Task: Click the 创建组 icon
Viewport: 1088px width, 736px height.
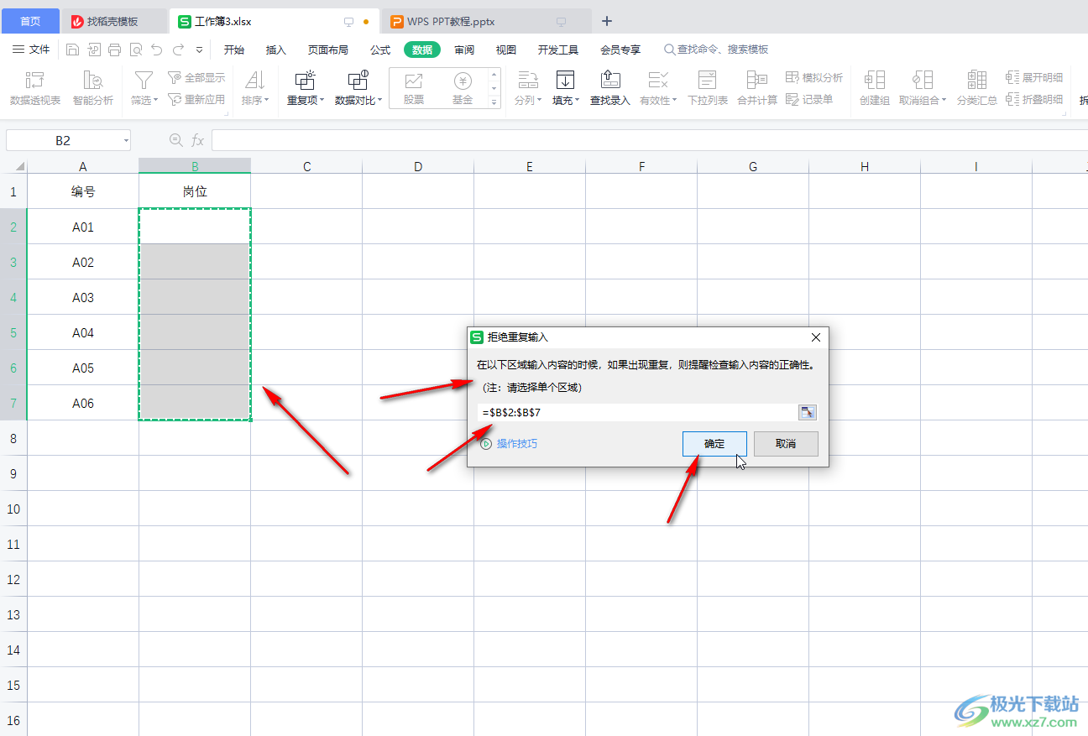Action: pos(875,89)
